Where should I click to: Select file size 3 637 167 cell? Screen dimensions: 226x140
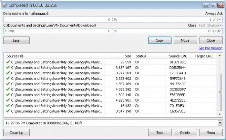click(x=123, y=68)
